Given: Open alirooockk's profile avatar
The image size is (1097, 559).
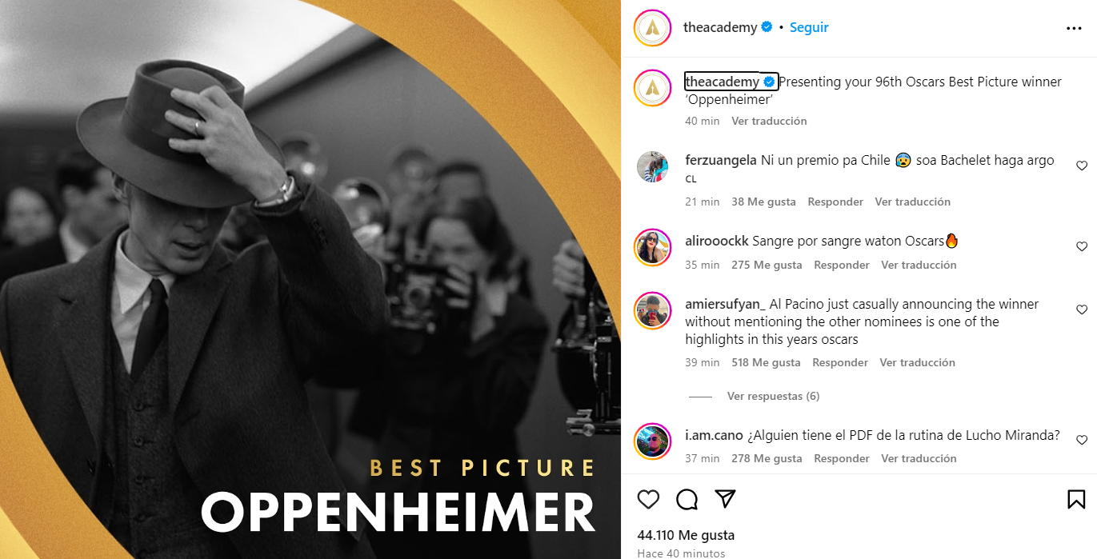Looking at the screenshot, I should tap(652, 247).
